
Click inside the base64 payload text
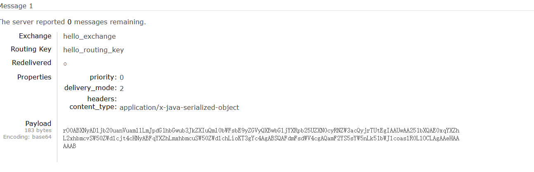pyautogui.click(x=261, y=138)
